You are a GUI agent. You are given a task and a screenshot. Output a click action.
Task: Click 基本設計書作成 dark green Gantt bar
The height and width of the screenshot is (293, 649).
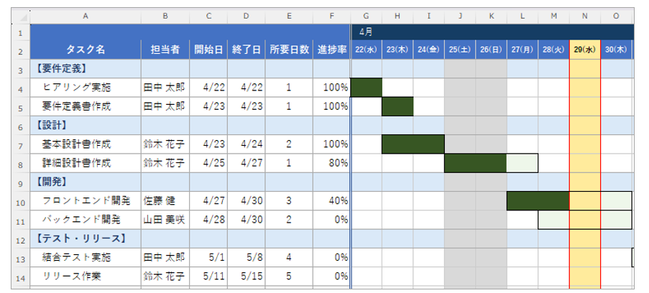click(413, 144)
